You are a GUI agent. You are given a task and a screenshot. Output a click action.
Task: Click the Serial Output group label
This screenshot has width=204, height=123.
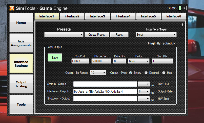click(x=54, y=47)
